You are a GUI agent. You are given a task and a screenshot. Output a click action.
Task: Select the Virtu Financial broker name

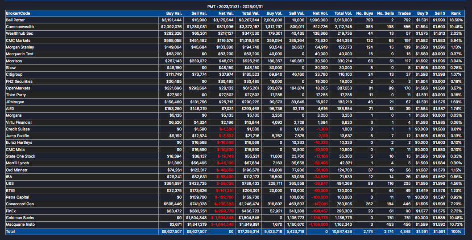click(x=19, y=122)
